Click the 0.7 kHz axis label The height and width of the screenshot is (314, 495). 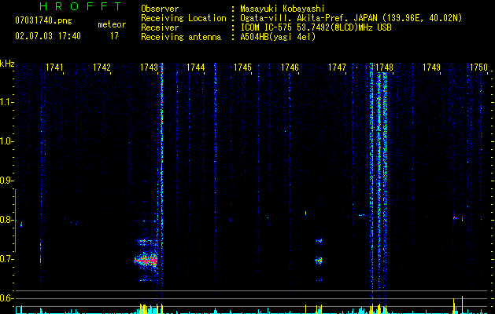[x=6, y=259]
